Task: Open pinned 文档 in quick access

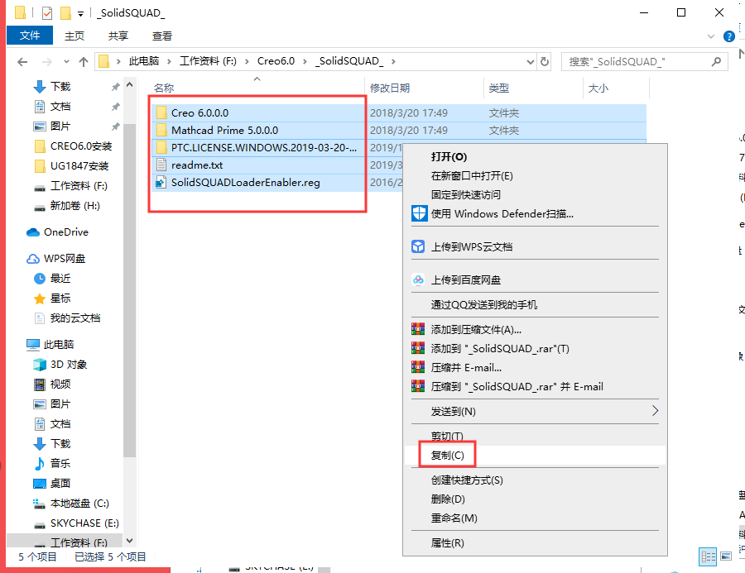Action: [x=60, y=107]
